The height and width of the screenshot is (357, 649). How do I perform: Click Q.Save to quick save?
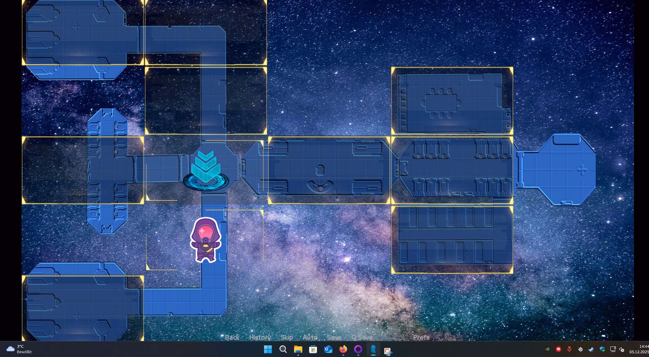[x=362, y=337]
